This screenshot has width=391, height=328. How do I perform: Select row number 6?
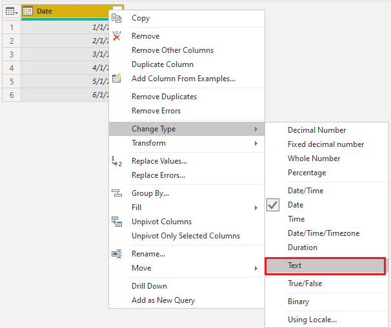12,95
